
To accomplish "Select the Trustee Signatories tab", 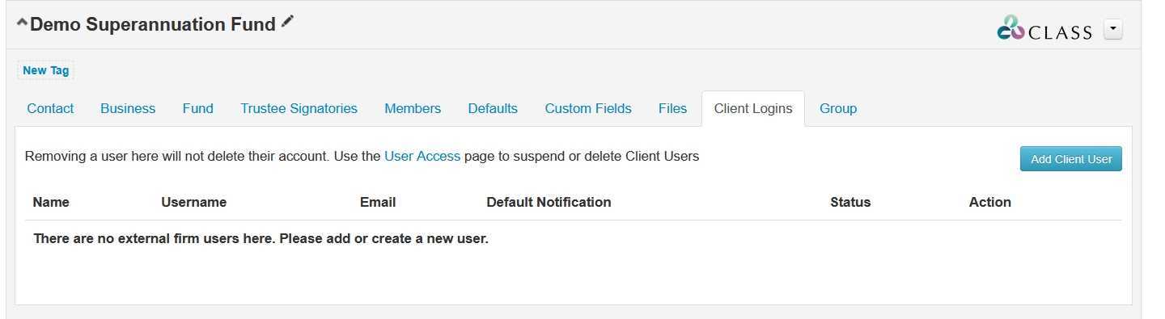I will tap(299, 108).
